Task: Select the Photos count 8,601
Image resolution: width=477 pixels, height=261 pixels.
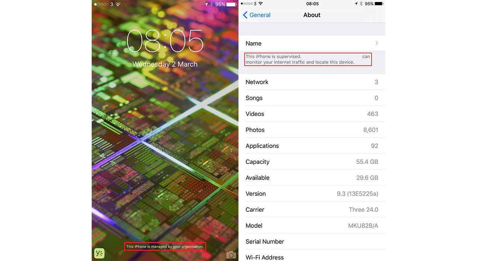Action: tap(371, 130)
